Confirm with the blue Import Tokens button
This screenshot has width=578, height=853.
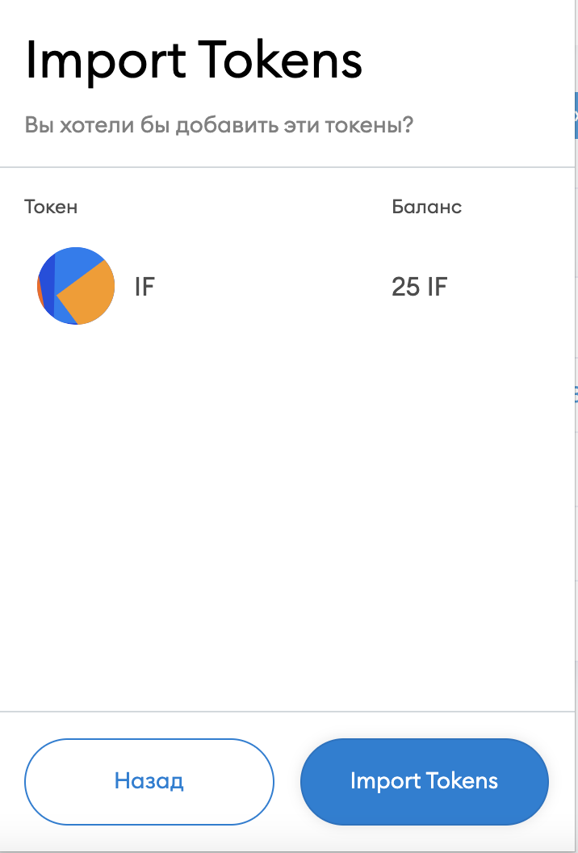(x=424, y=781)
